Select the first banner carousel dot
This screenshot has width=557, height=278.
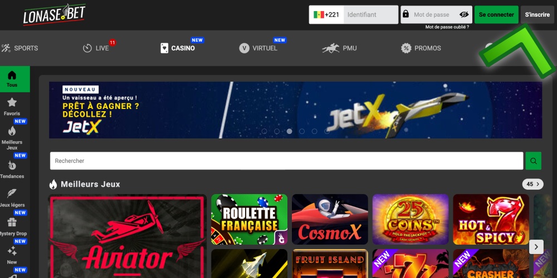(x=264, y=131)
